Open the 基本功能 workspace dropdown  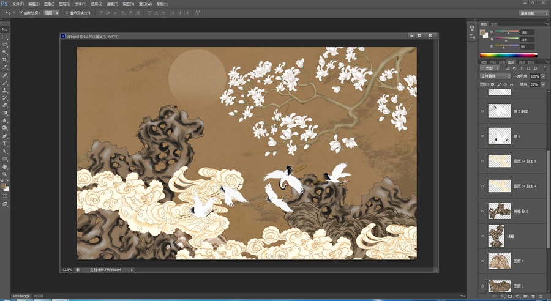coord(534,13)
